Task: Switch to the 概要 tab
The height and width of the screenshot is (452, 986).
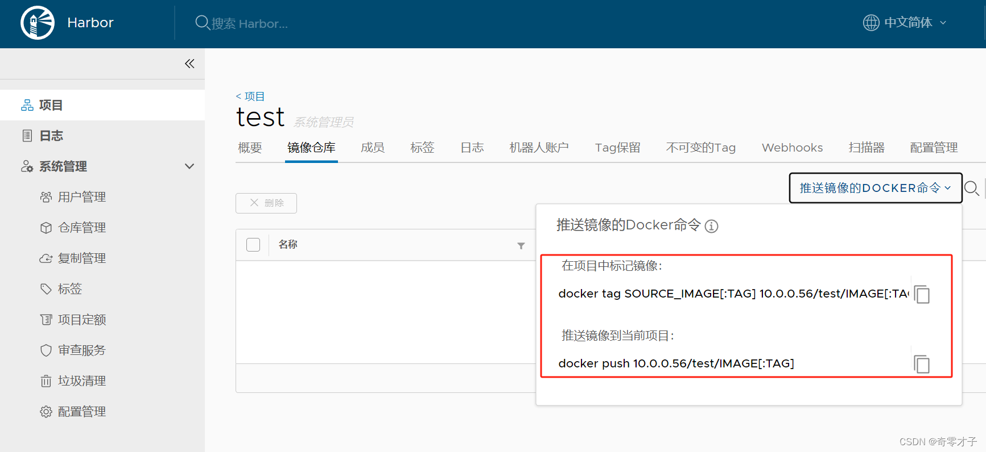Action: [x=250, y=148]
